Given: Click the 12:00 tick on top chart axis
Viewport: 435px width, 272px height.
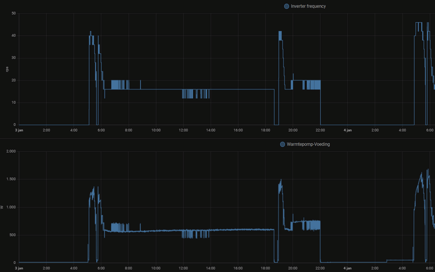Looking at the screenshot, I should (183, 130).
